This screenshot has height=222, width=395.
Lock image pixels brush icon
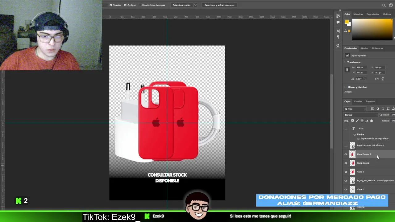[357, 121]
